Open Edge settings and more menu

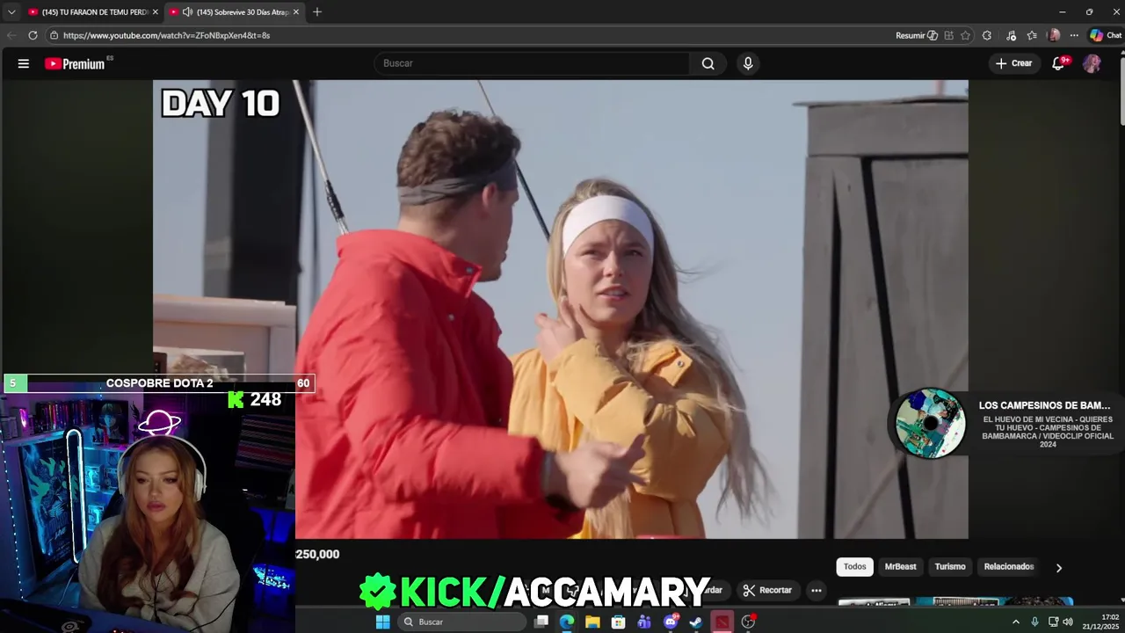tap(1074, 35)
